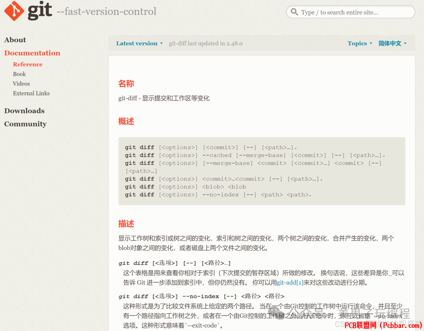Open External Links in sidebar
Viewport: 424px width, 331px height.
(x=31, y=93)
